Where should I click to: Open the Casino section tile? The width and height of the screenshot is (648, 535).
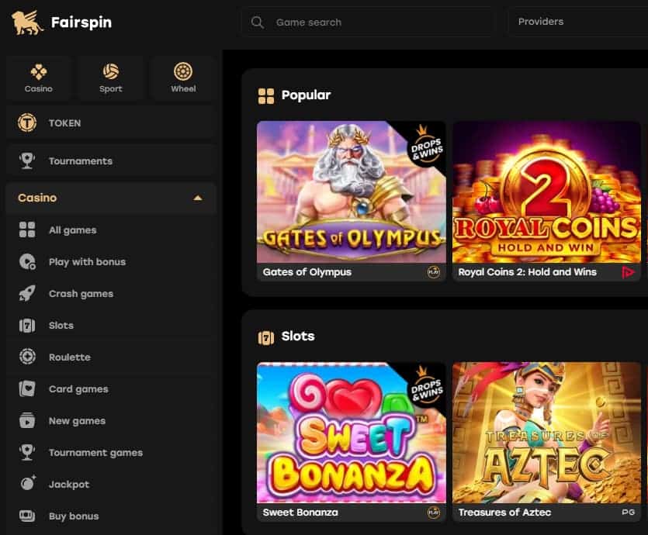coord(38,79)
